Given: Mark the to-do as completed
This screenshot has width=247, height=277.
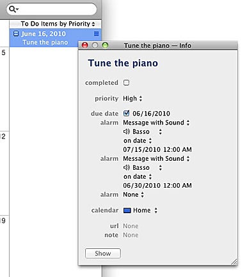Looking at the screenshot, I should (x=126, y=82).
